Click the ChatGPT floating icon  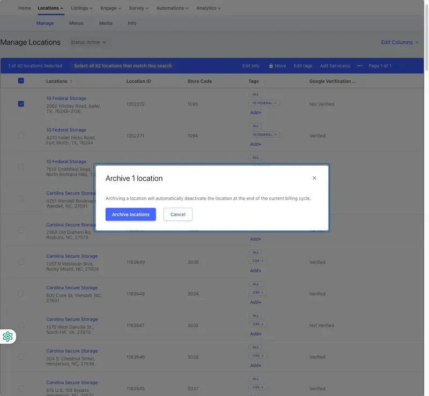point(8,337)
